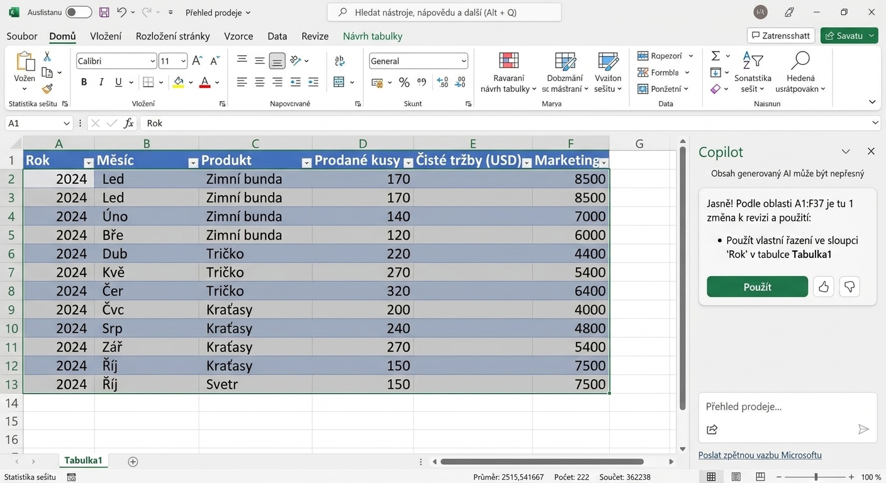Click the Paste clipboard icon

[25, 62]
